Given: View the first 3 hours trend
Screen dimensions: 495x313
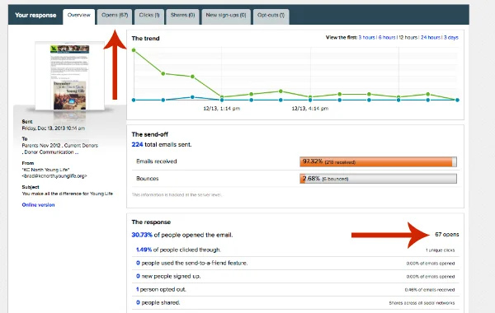Looking at the screenshot, I should (x=367, y=38).
